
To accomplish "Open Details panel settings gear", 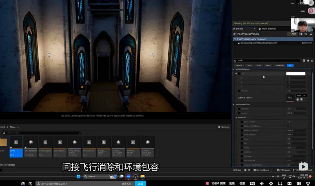I will click(x=312, y=61).
